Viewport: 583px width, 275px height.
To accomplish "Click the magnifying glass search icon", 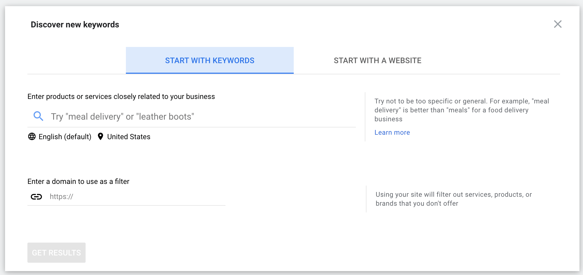I will pyautogui.click(x=38, y=116).
